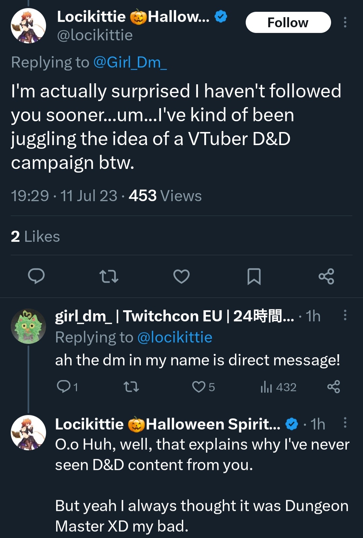
Task: Open more options on girl_dm_'s reply
Action: [345, 315]
